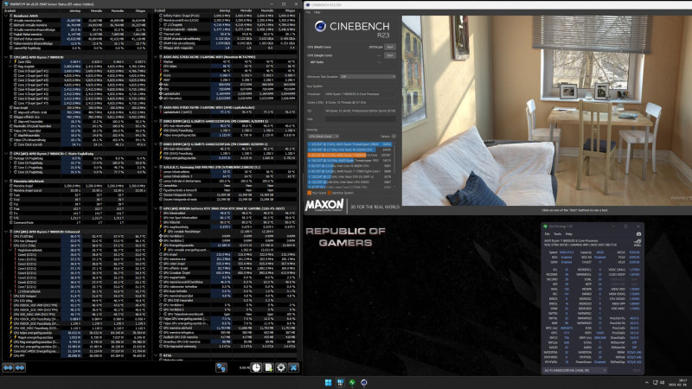The image size is (692, 389).
Task: Select CPU PPT power row
Action: tap(78, 355)
